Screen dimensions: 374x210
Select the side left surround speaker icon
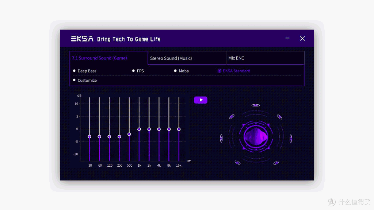pyautogui.click(x=221, y=138)
